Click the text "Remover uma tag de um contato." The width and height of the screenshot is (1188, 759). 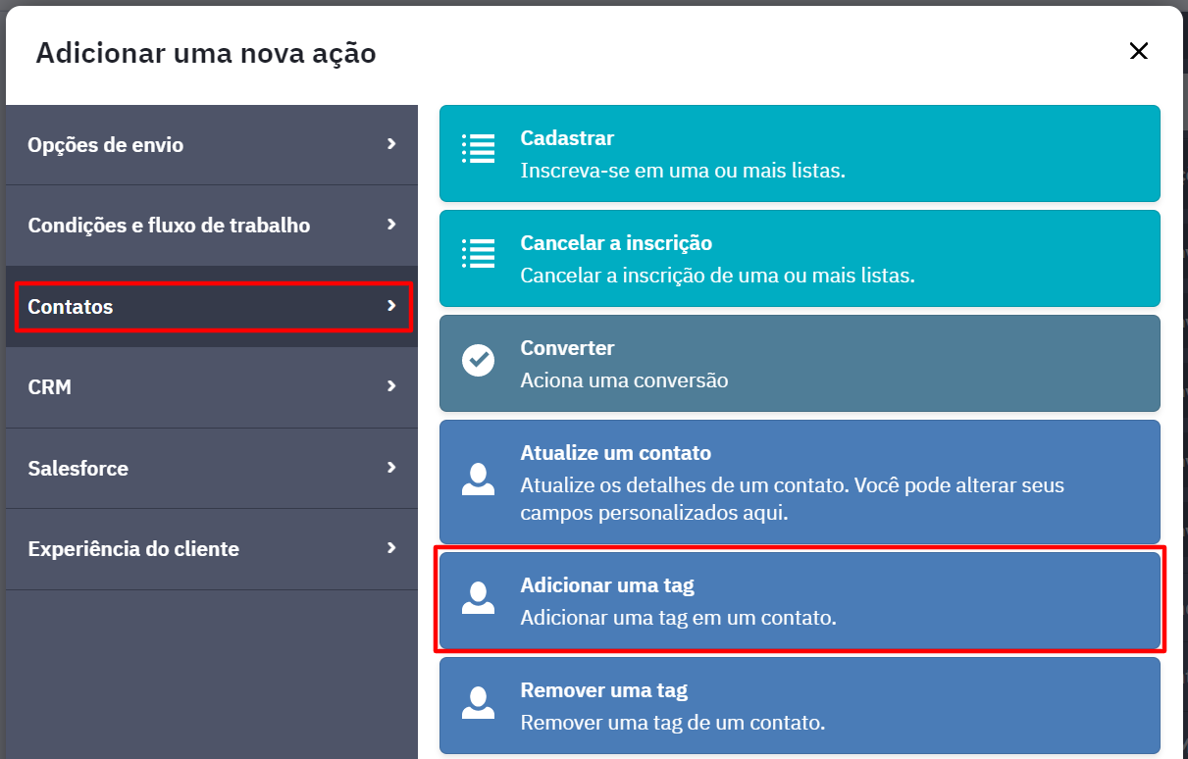(672, 724)
